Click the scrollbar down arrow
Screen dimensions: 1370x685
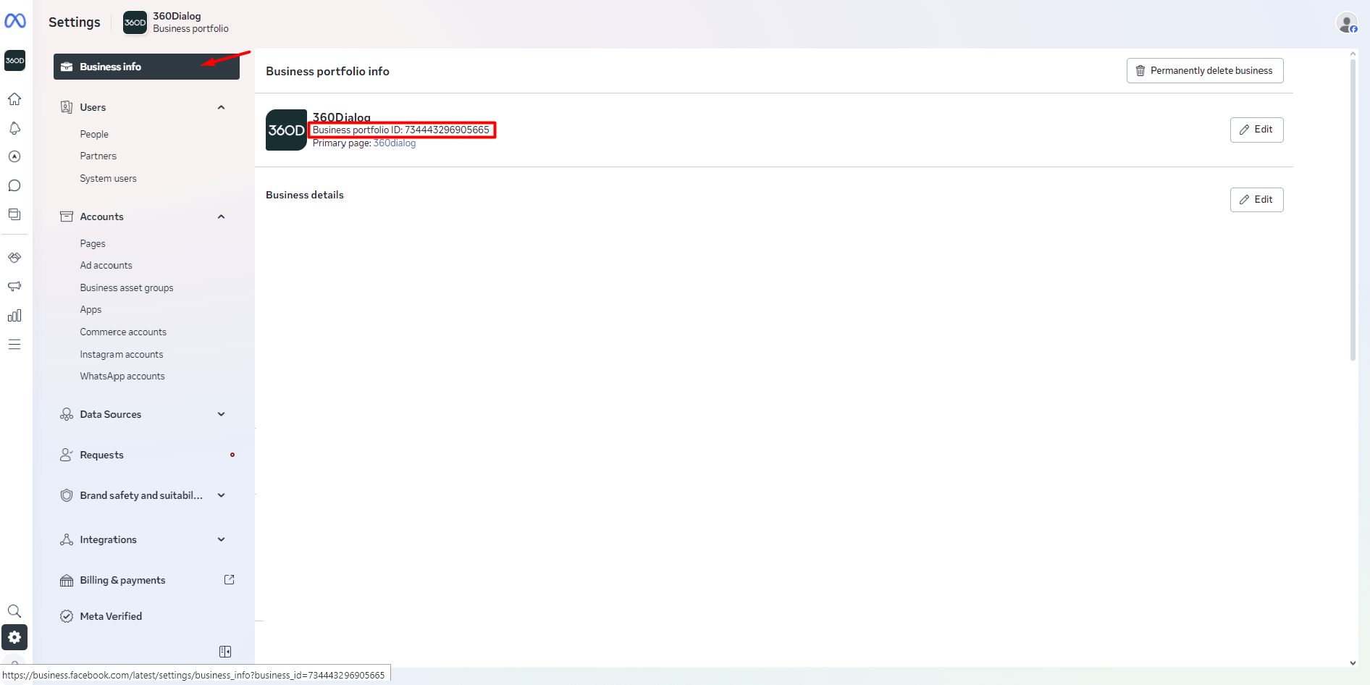(1353, 663)
